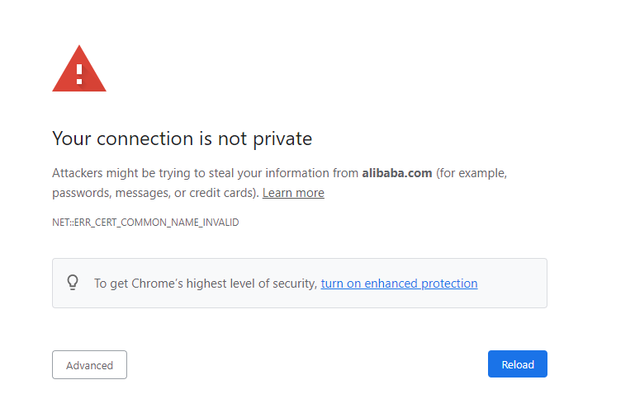Click the NET::ERR_CERT_COMMON_NAME_INVALID error code

pos(145,223)
